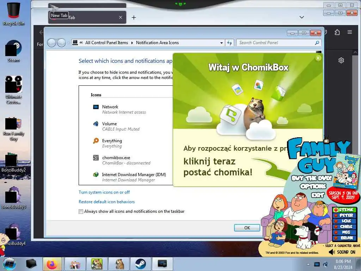
Task: Open the Ultimate Custom desktop shortcut
Action: pos(13,90)
